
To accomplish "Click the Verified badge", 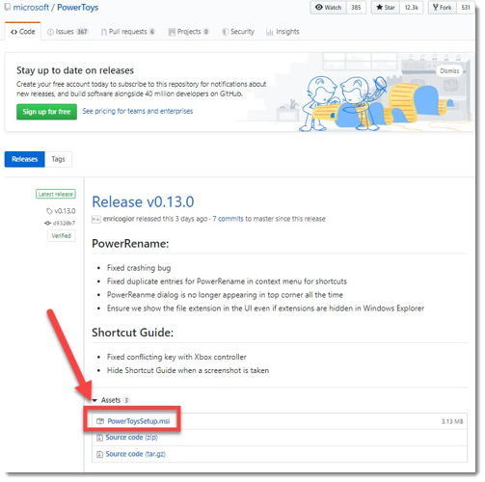I will tap(62, 235).
